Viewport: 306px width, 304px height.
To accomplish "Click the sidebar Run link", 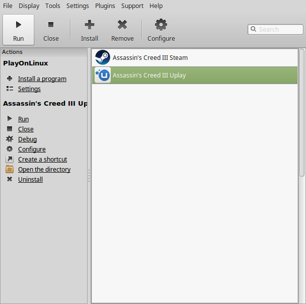I will (24, 119).
